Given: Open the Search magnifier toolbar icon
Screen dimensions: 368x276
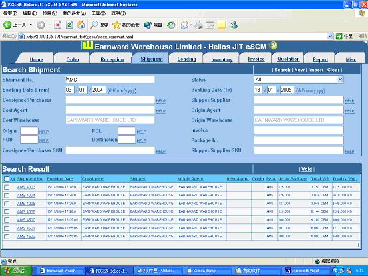Looking at the screenshot, I should point(94,25).
